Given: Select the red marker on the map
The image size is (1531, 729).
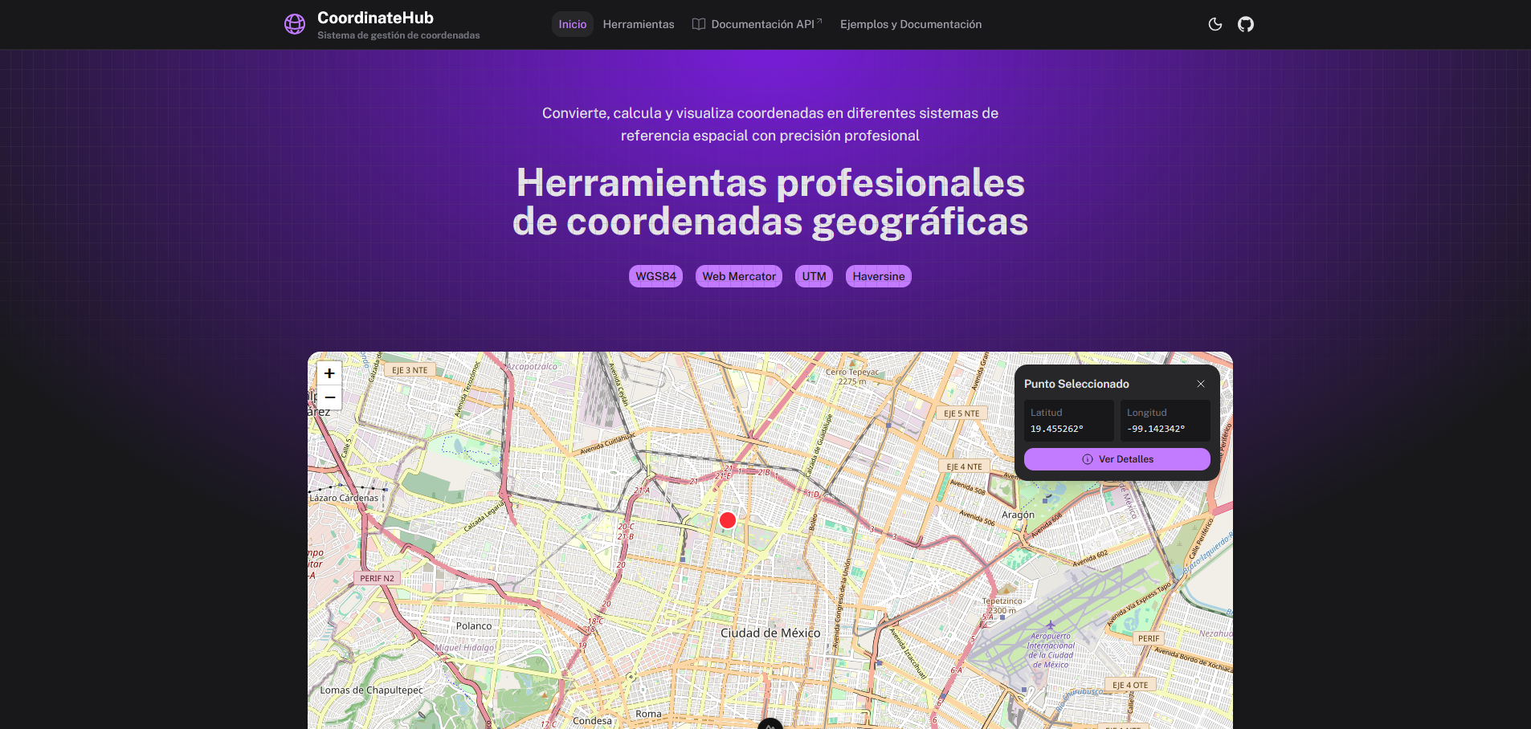Looking at the screenshot, I should (727, 520).
